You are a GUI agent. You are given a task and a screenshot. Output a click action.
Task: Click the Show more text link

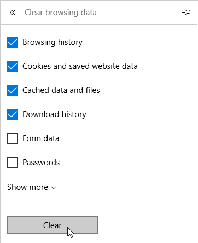(x=27, y=187)
